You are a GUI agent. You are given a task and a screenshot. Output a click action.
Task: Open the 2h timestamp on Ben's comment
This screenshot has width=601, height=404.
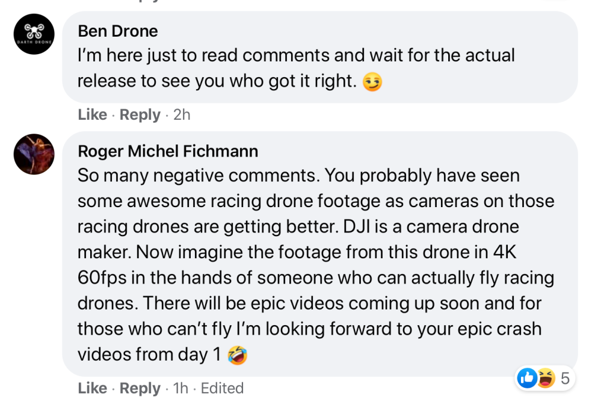[x=182, y=114]
